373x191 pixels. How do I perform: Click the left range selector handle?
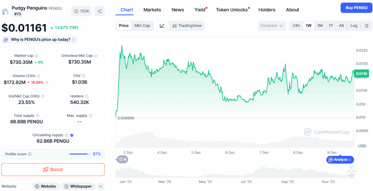349,171
